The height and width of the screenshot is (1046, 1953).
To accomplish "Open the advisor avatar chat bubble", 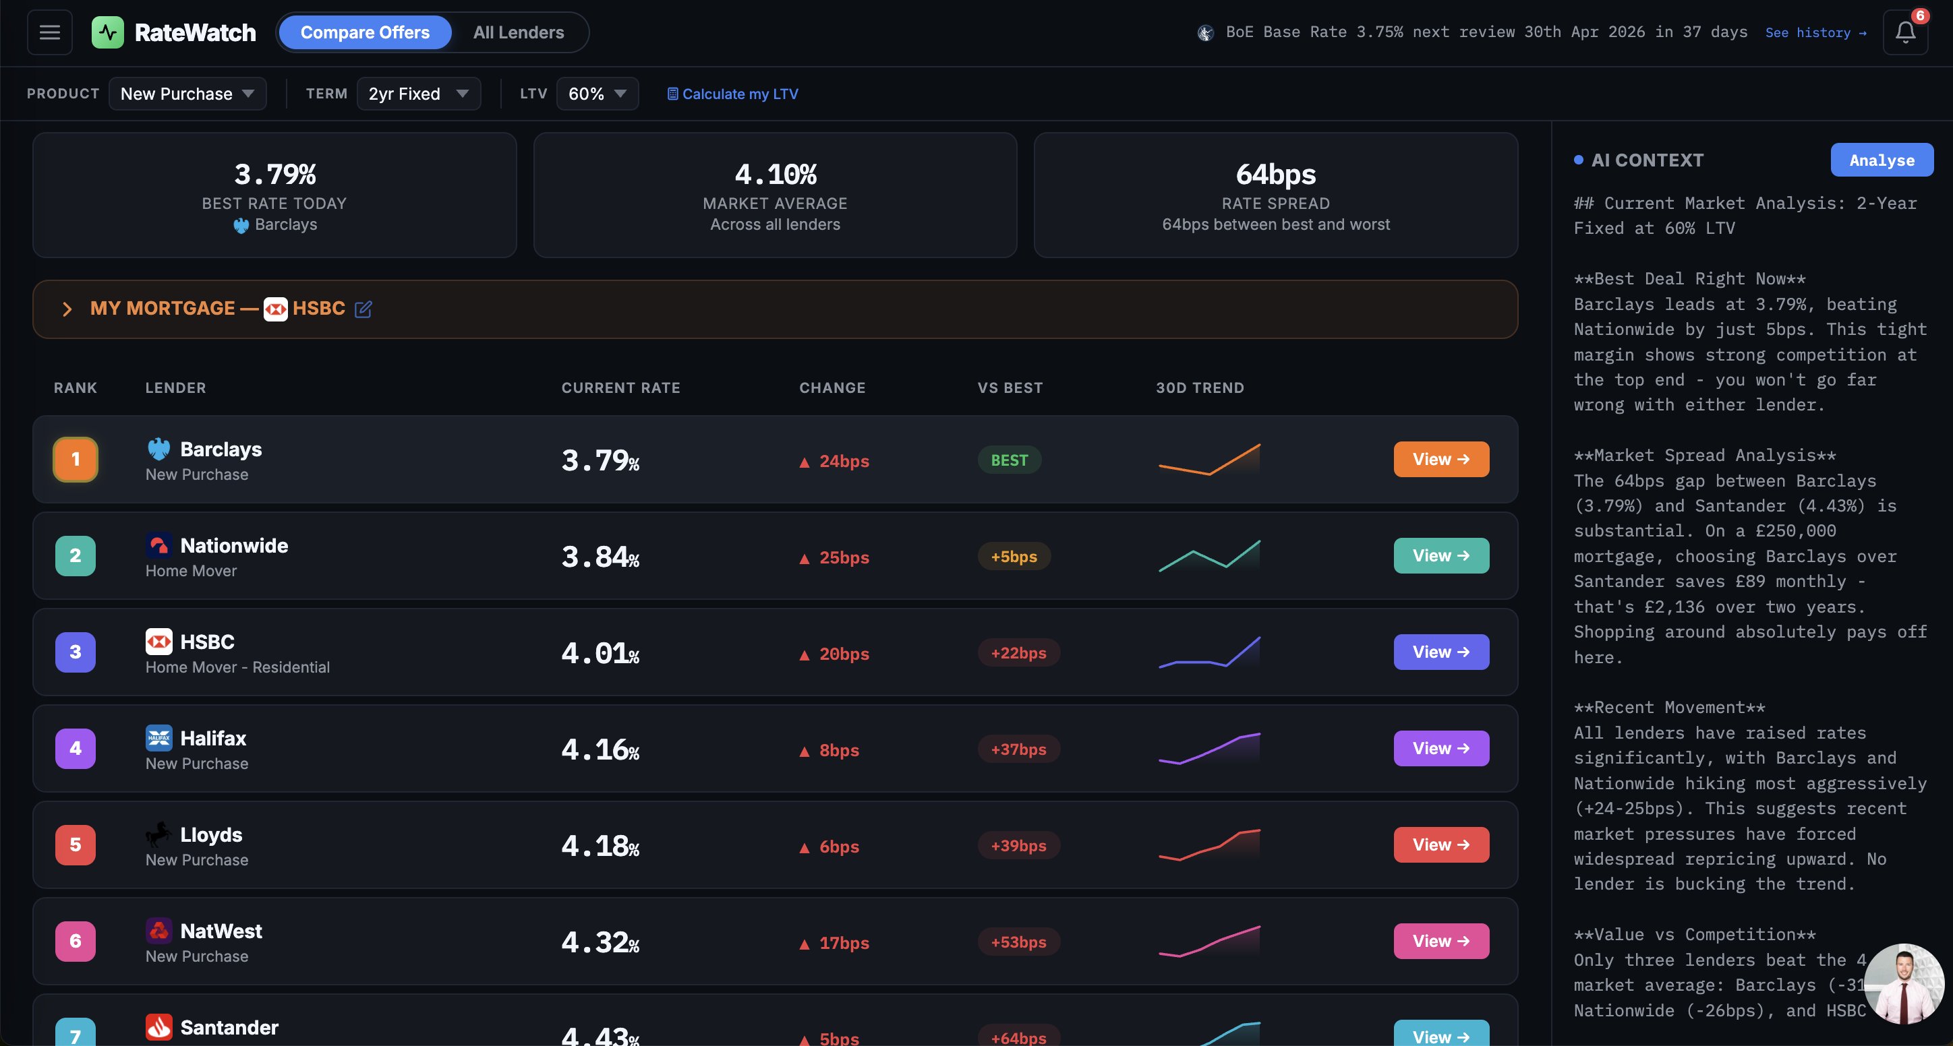I will tap(1904, 984).
